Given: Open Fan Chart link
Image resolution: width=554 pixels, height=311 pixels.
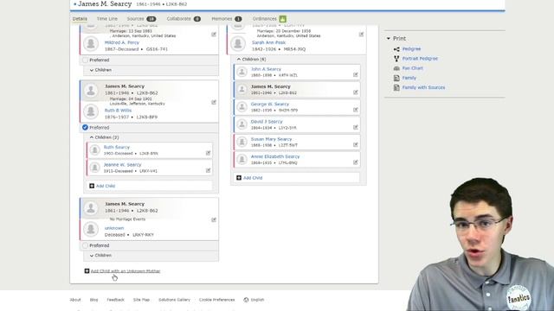Looking at the screenshot, I should coord(413,68).
